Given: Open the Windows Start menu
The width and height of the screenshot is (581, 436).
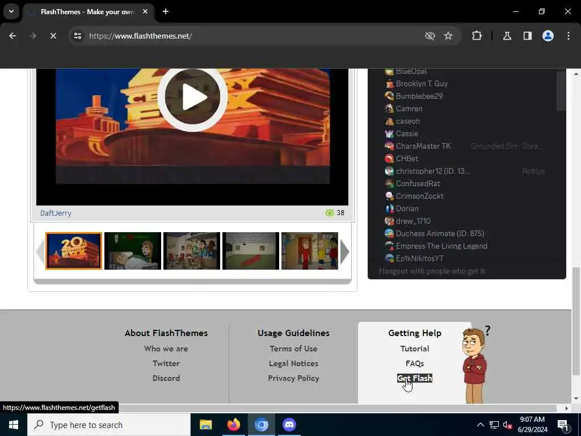Looking at the screenshot, I should pos(14,425).
